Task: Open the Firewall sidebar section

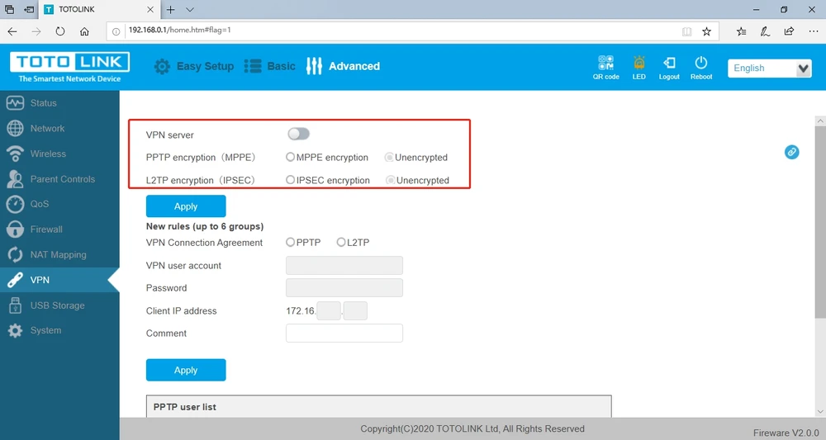Action: pyautogui.click(x=46, y=229)
